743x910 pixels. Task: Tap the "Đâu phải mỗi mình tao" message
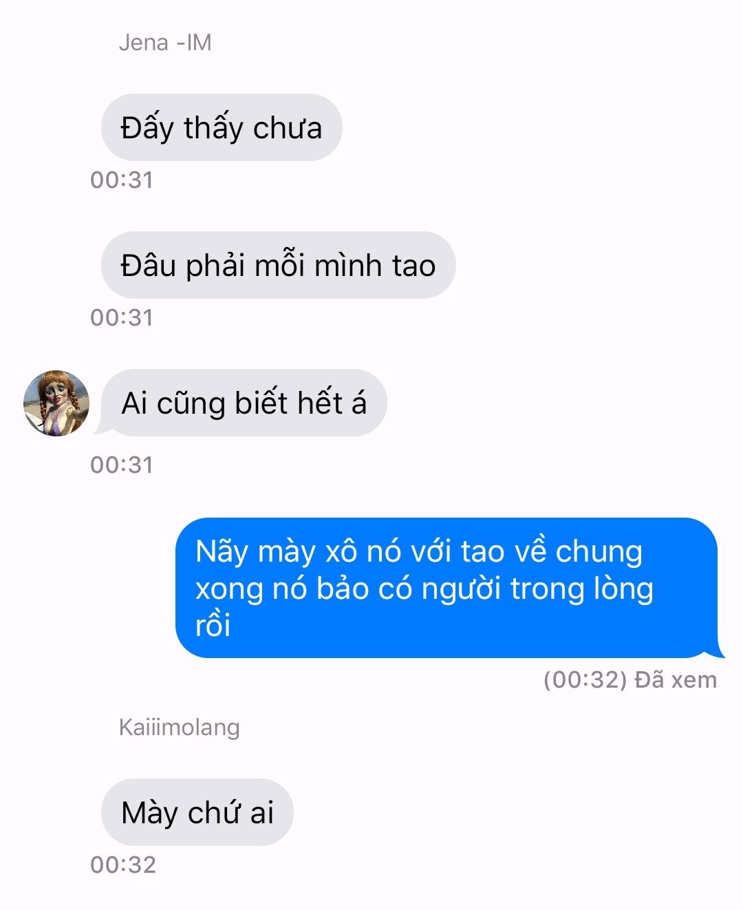tap(278, 265)
